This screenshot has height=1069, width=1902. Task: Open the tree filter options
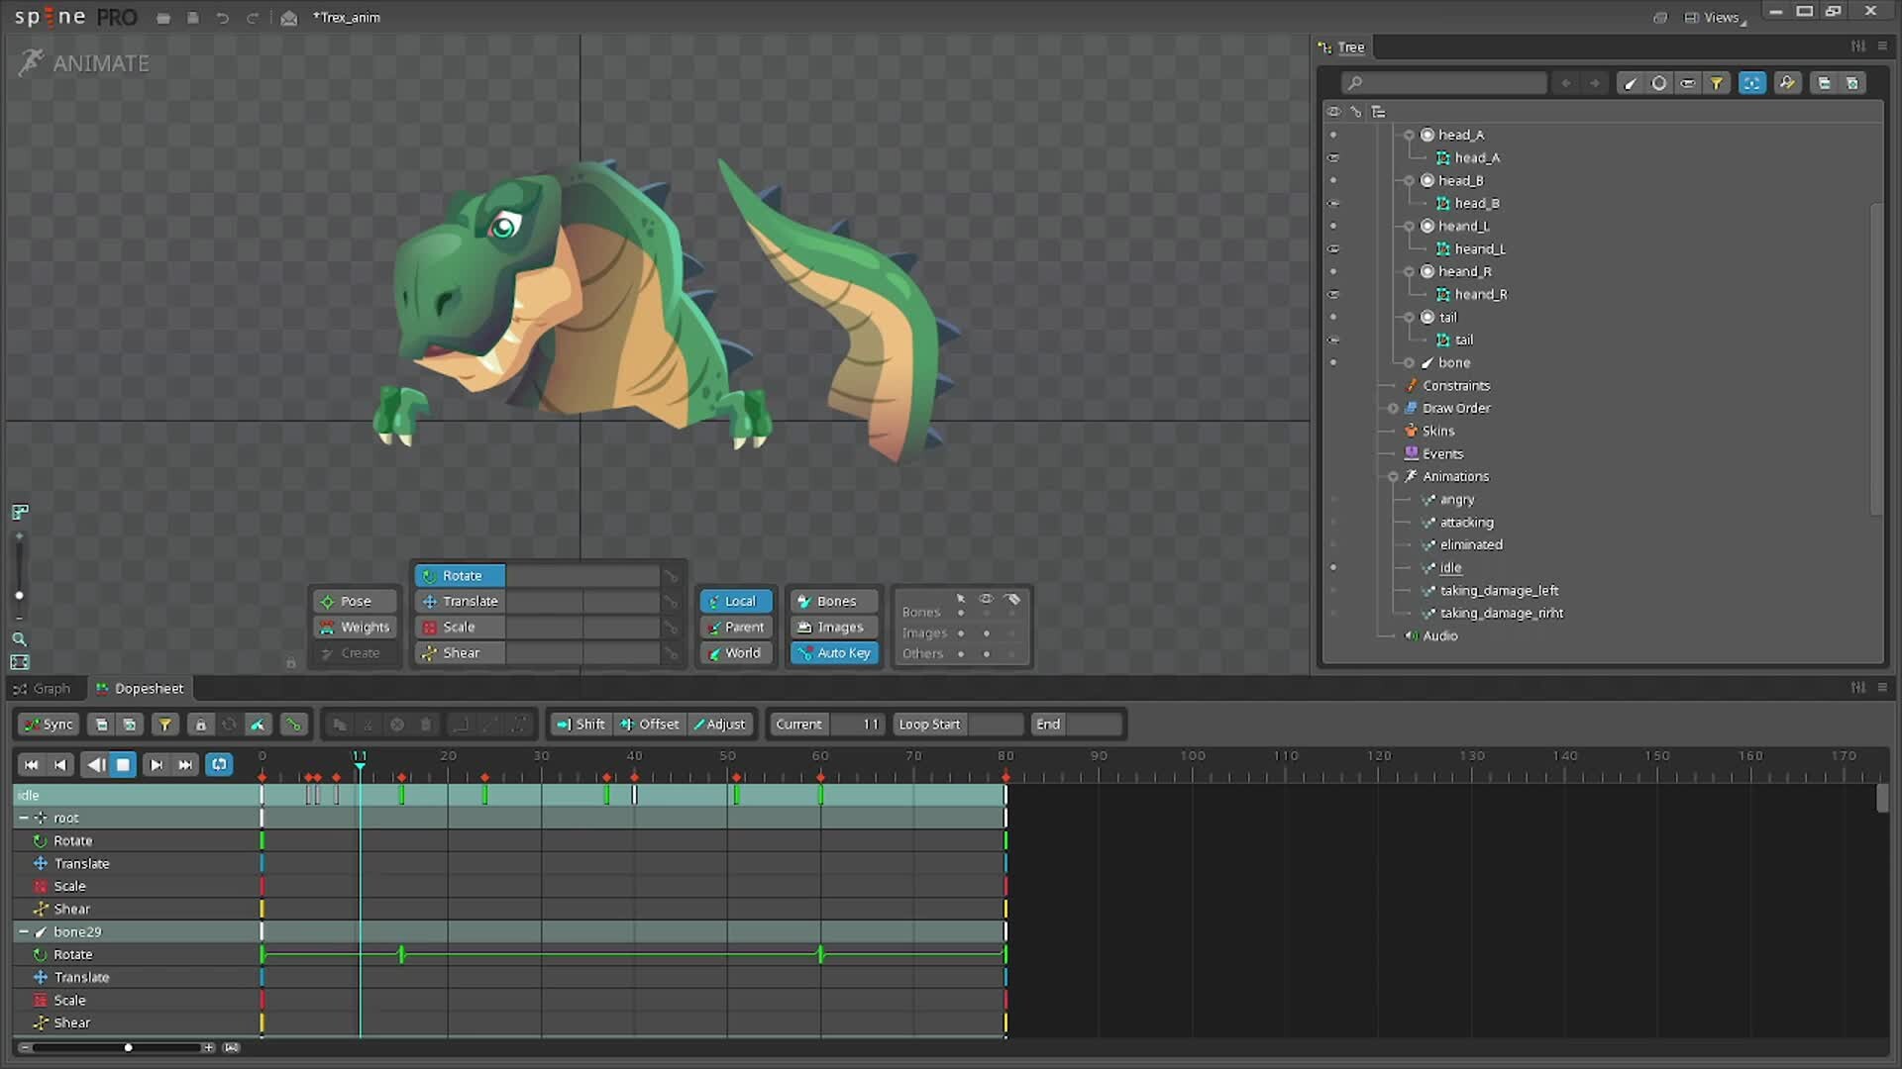[x=1717, y=83]
